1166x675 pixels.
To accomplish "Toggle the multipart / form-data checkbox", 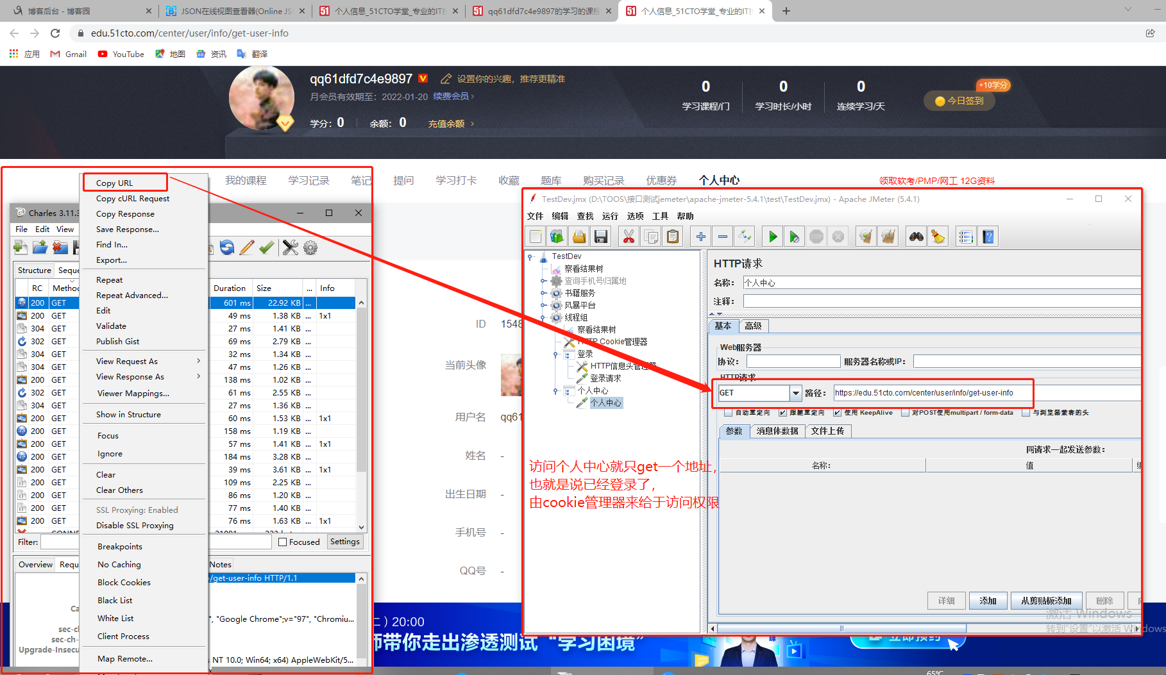I will click(905, 413).
